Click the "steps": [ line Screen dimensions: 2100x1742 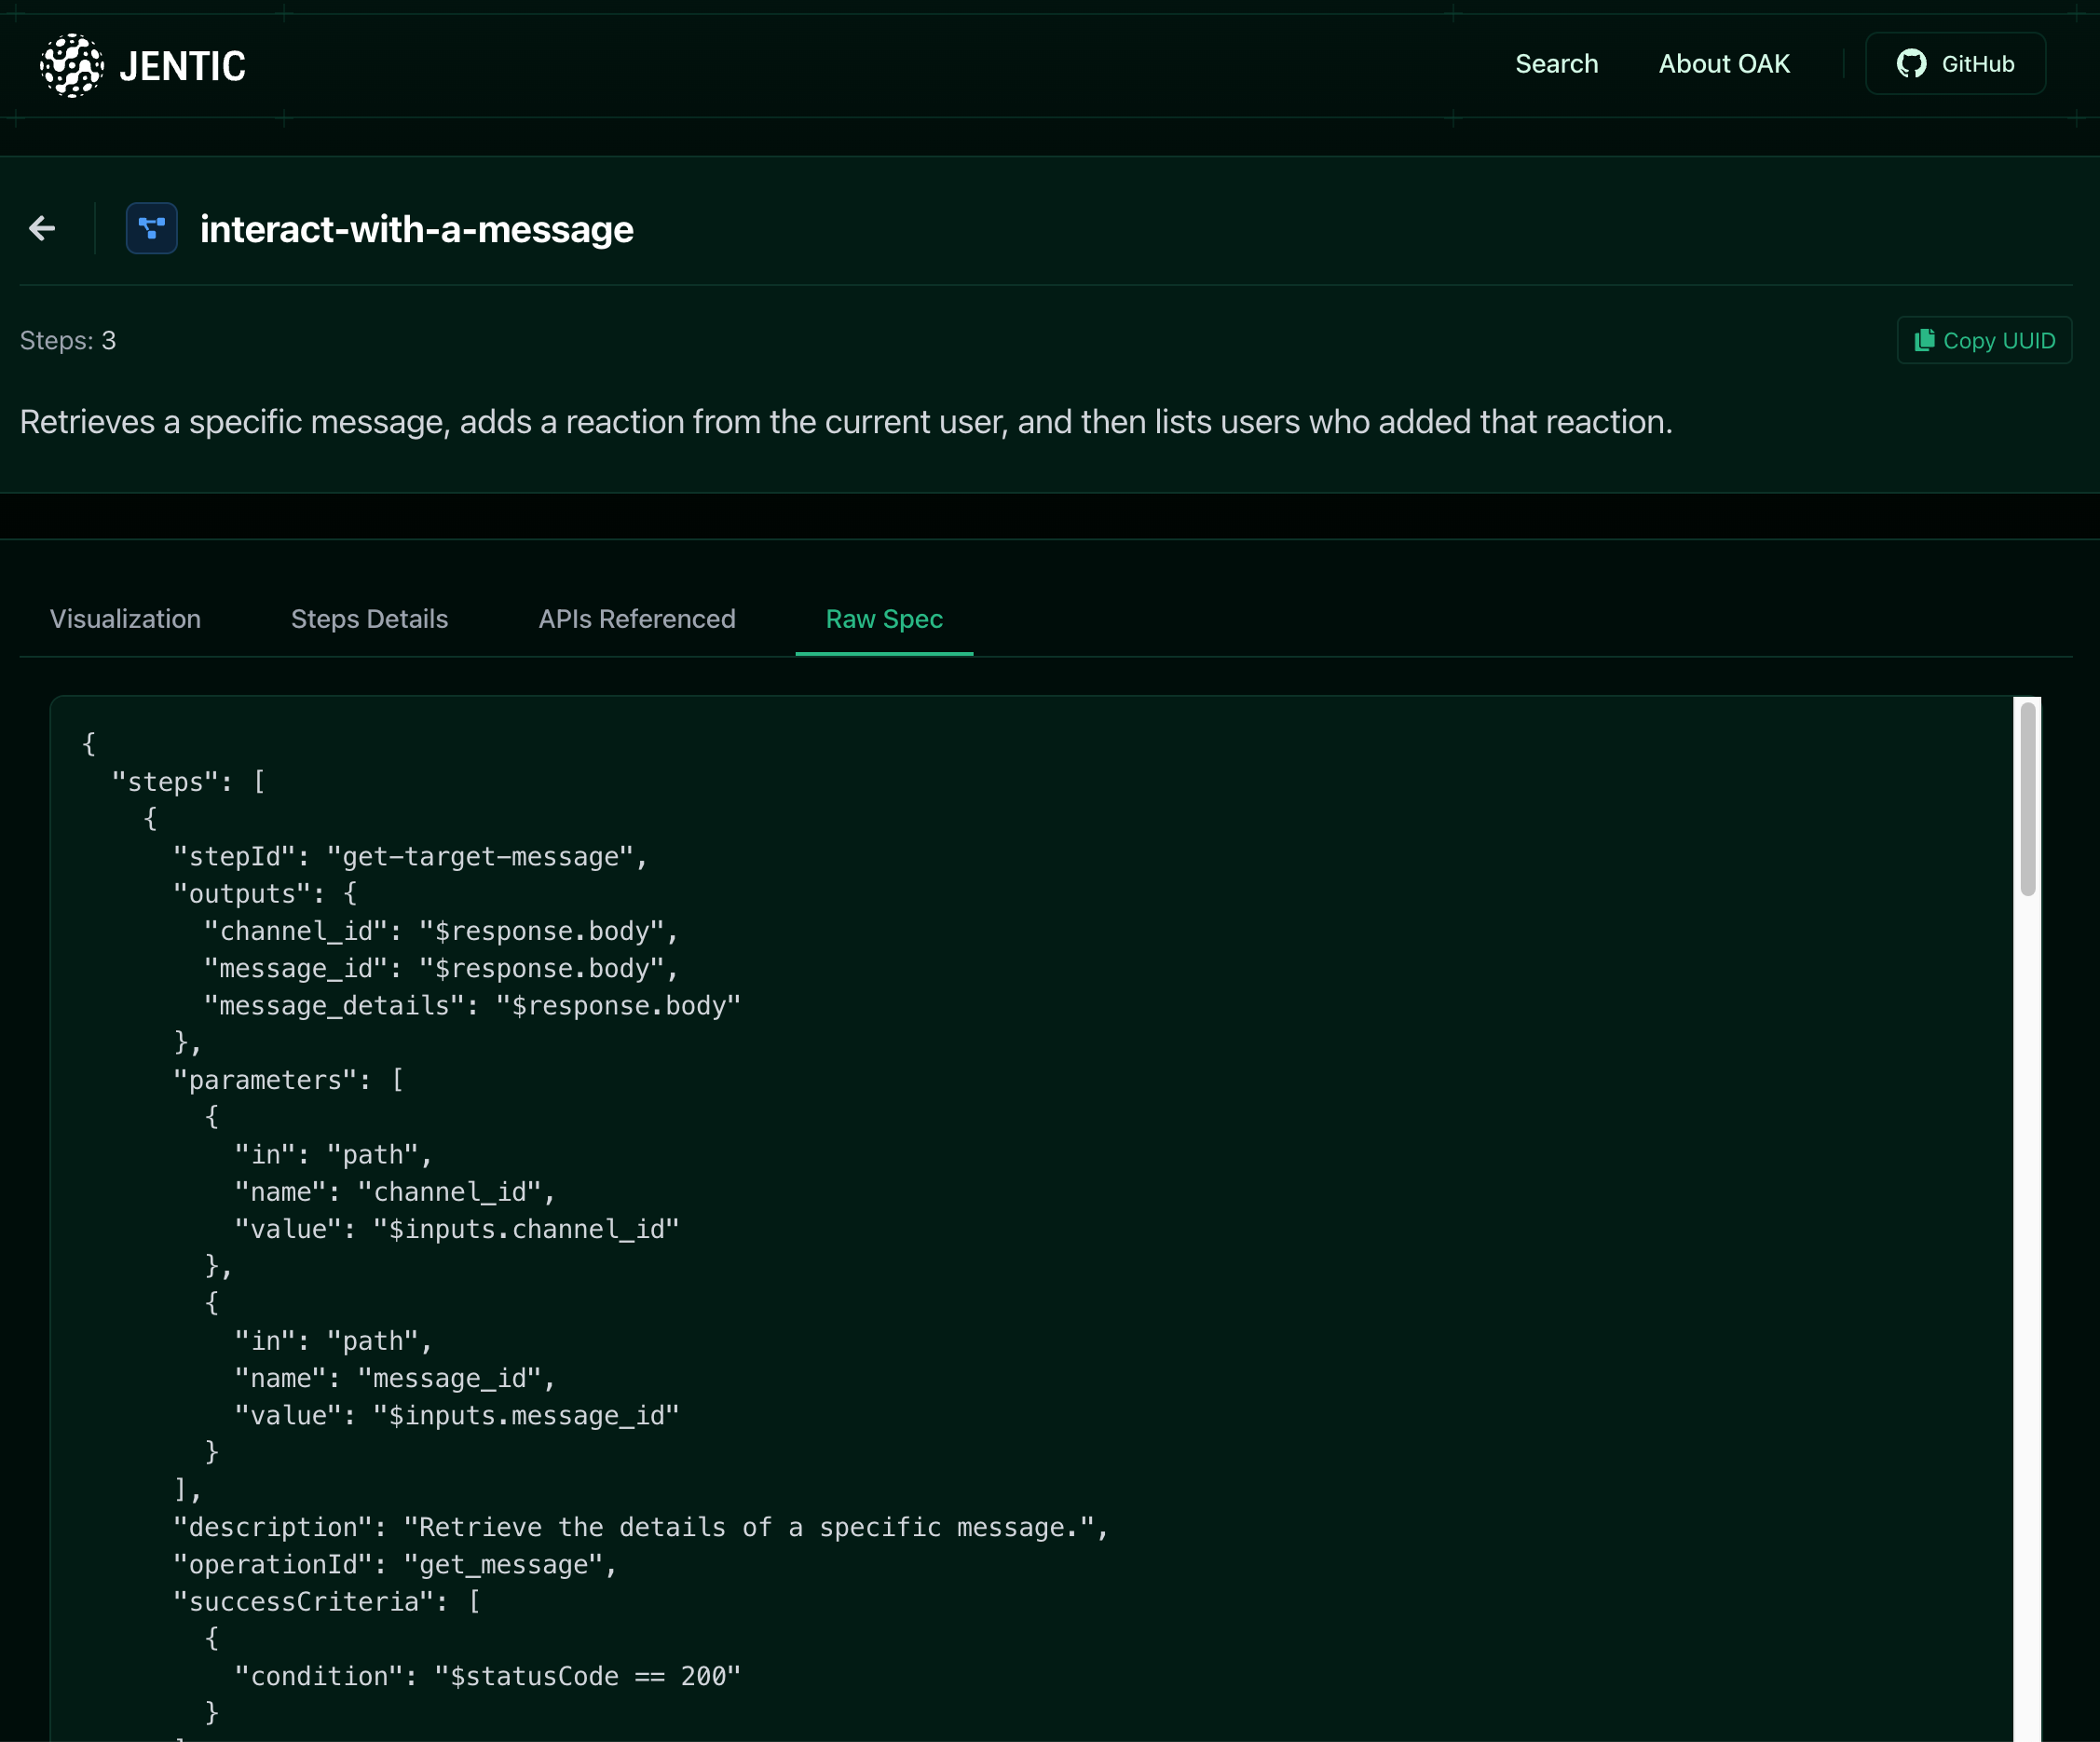click(188, 782)
